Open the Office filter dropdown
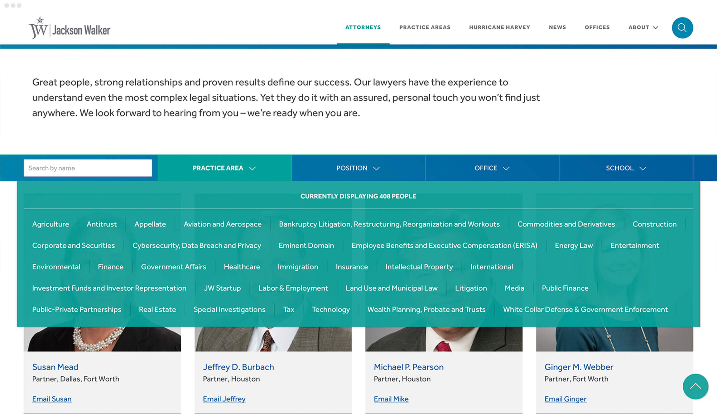This screenshot has width=717, height=414. 492,168
